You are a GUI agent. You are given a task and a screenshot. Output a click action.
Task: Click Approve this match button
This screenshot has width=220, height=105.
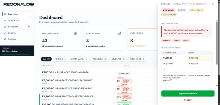tap(188, 94)
